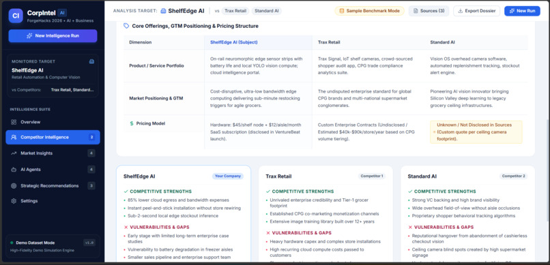Click the Trax Retail column header

pos(329,42)
